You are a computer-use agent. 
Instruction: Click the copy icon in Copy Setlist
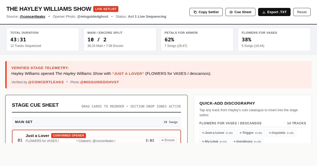[195, 12]
